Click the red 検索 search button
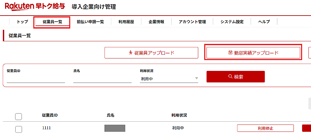Screen dimensions: 311x135 (235, 77)
